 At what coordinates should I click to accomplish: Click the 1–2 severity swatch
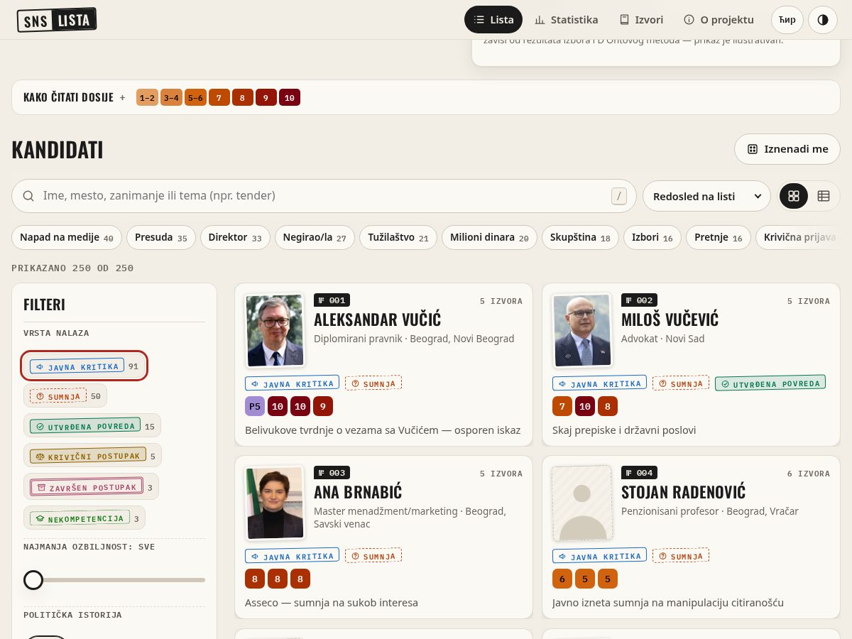[147, 98]
